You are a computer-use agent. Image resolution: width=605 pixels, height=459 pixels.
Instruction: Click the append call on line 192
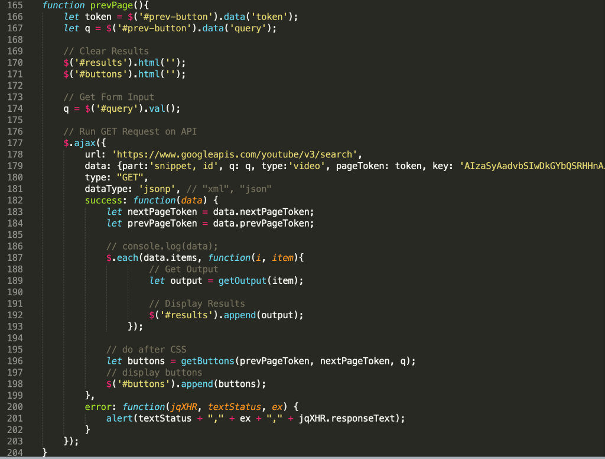pos(240,315)
